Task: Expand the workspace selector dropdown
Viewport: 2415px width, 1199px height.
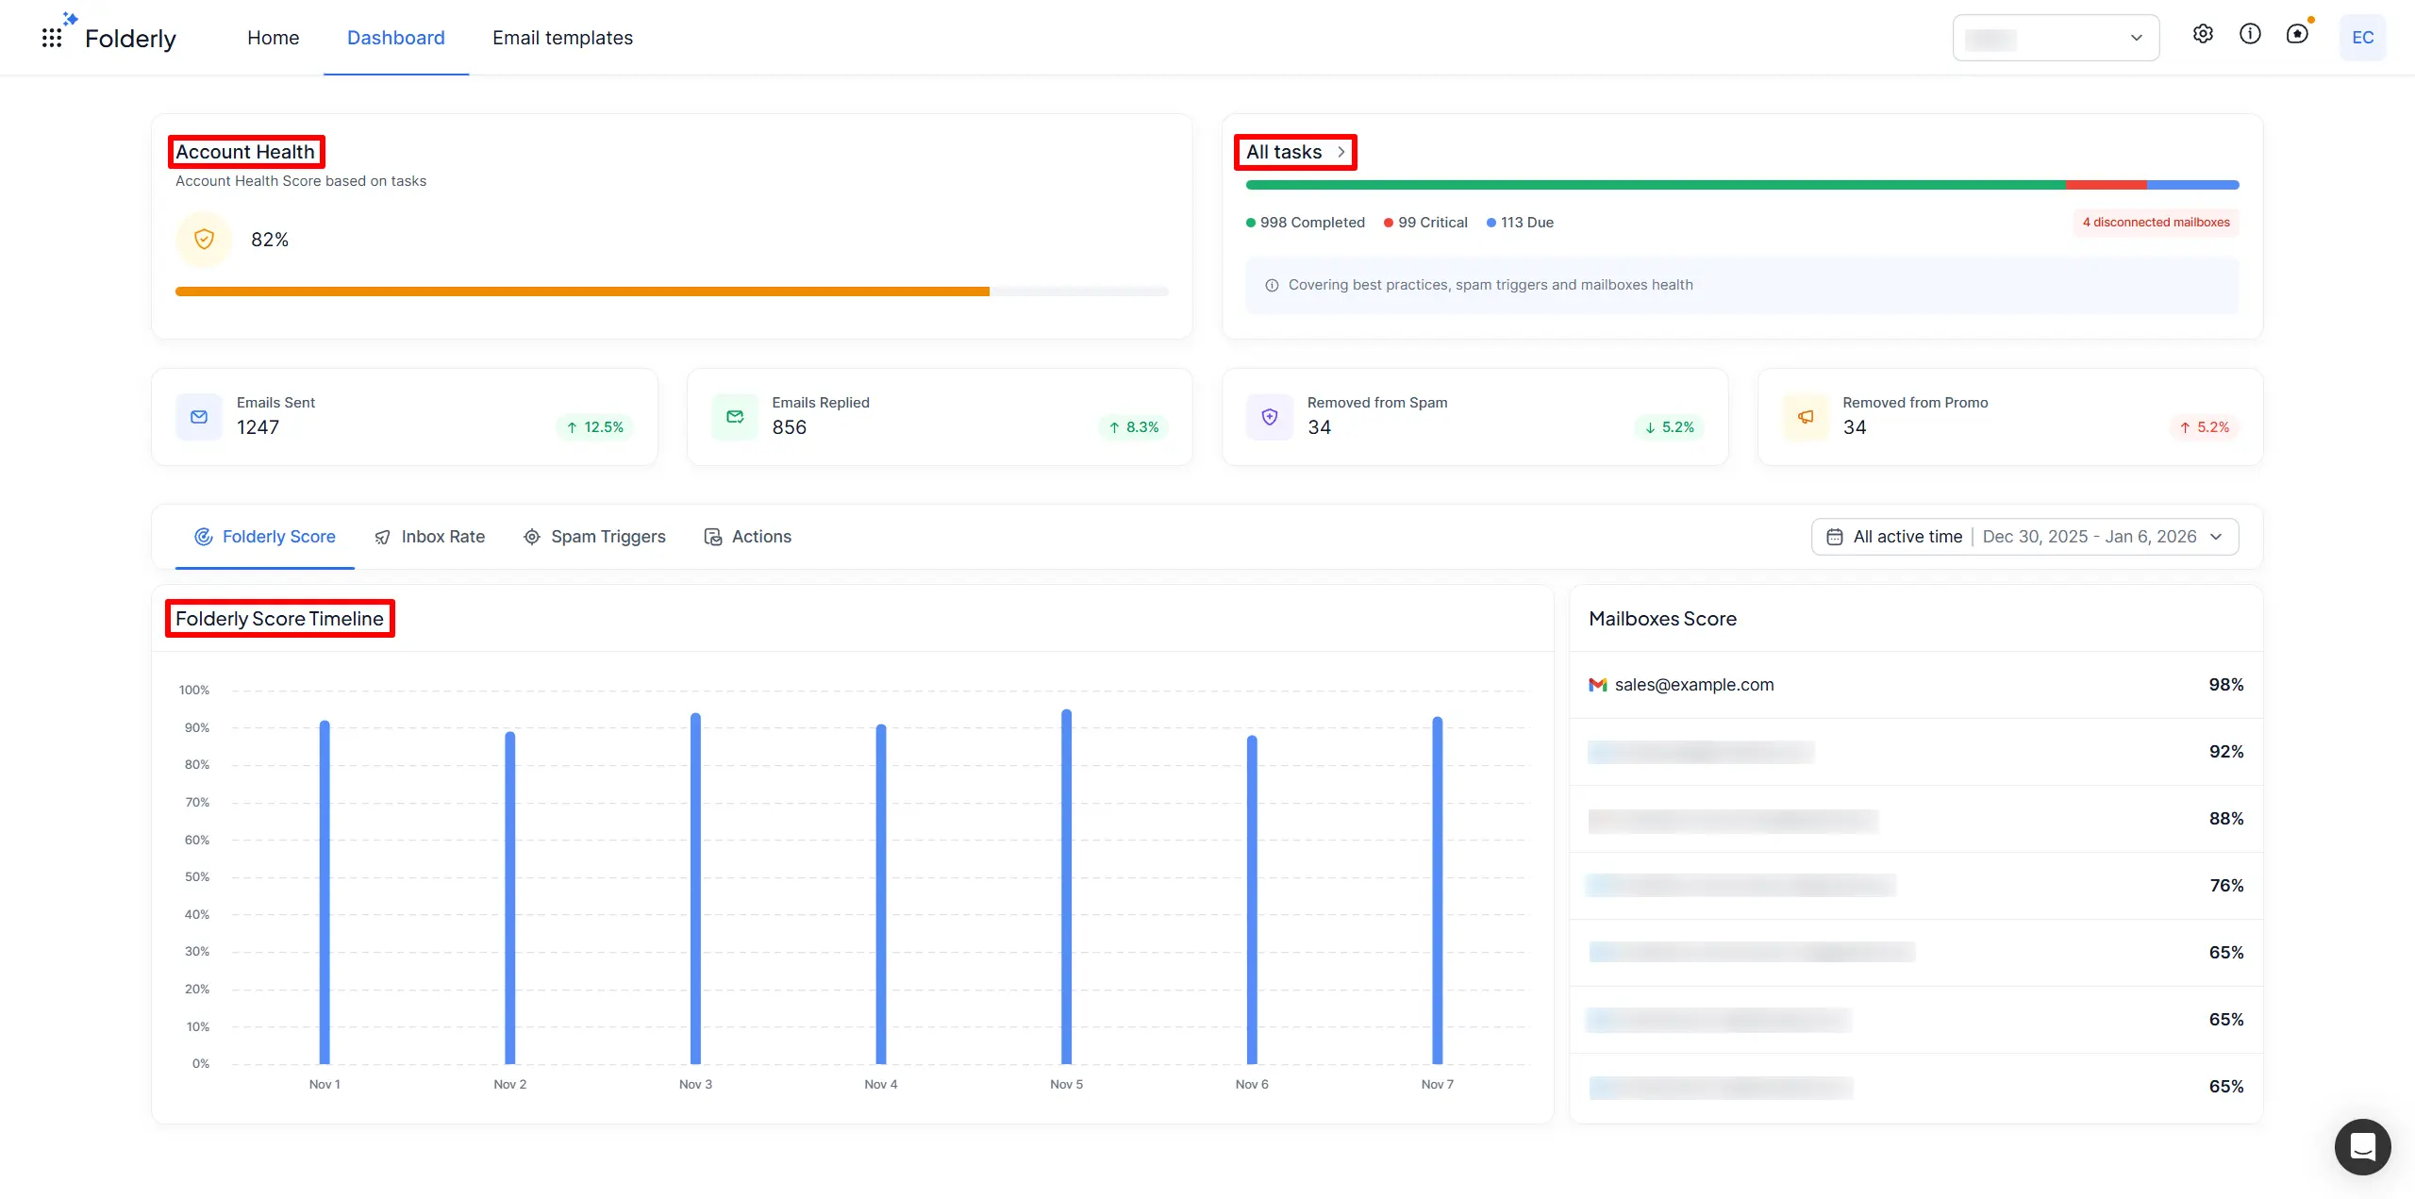Action: 2056,38
